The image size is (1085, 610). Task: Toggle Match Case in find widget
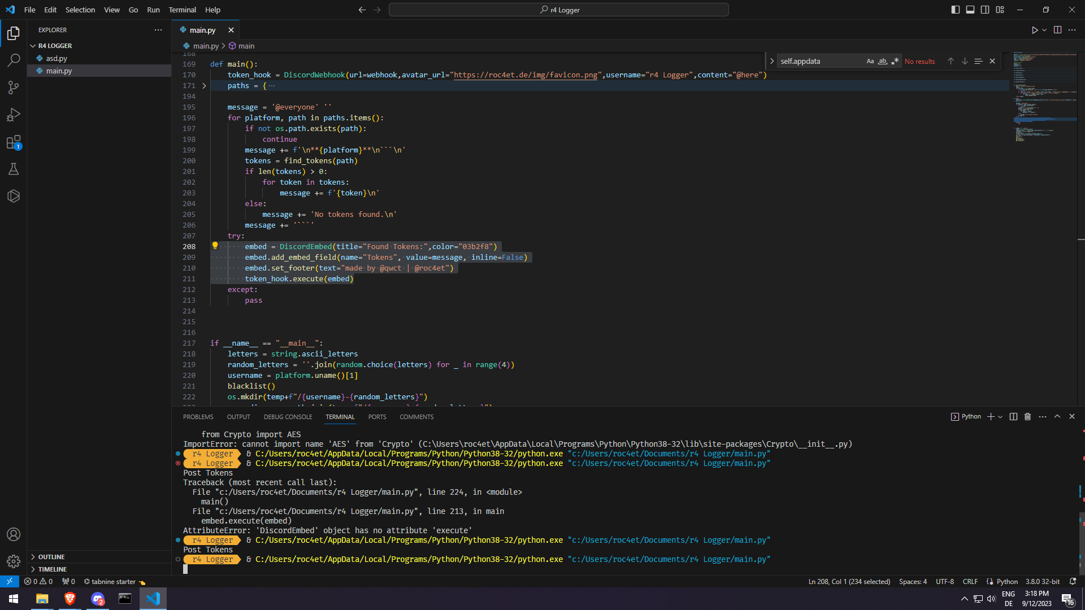pos(870,61)
